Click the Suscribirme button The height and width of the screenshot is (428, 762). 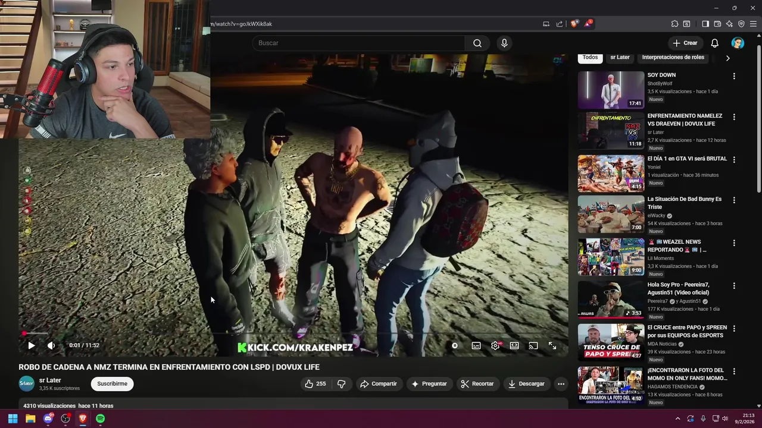(x=113, y=384)
